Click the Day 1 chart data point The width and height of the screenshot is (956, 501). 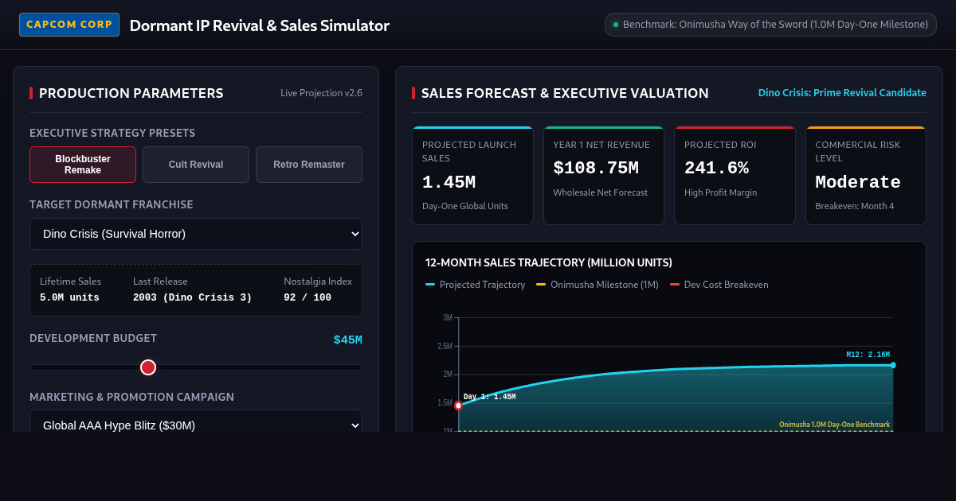point(458,406)
